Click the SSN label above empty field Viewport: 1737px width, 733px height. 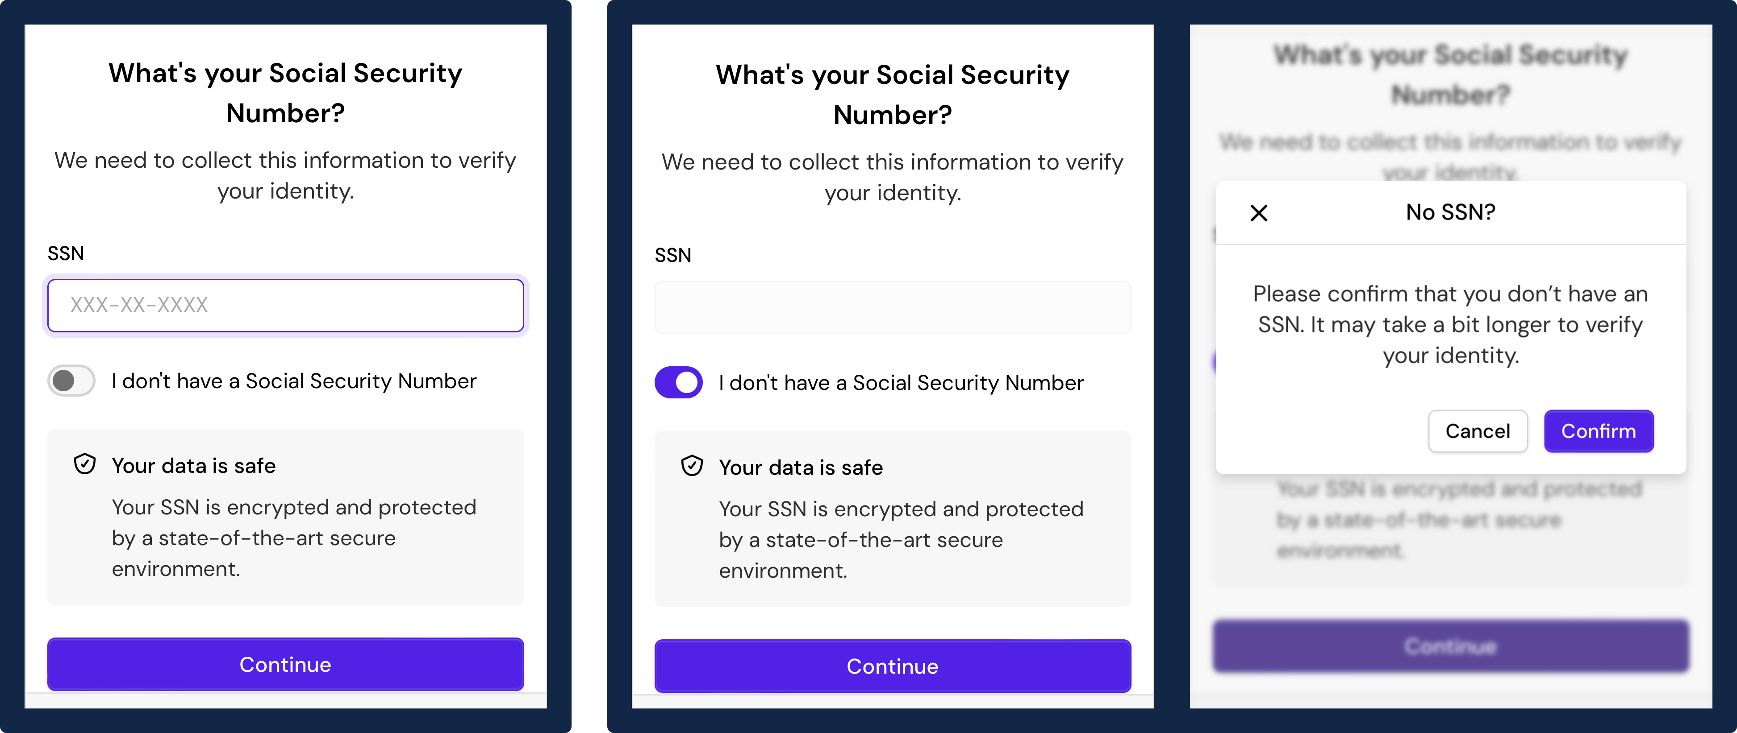pos(673,255)
